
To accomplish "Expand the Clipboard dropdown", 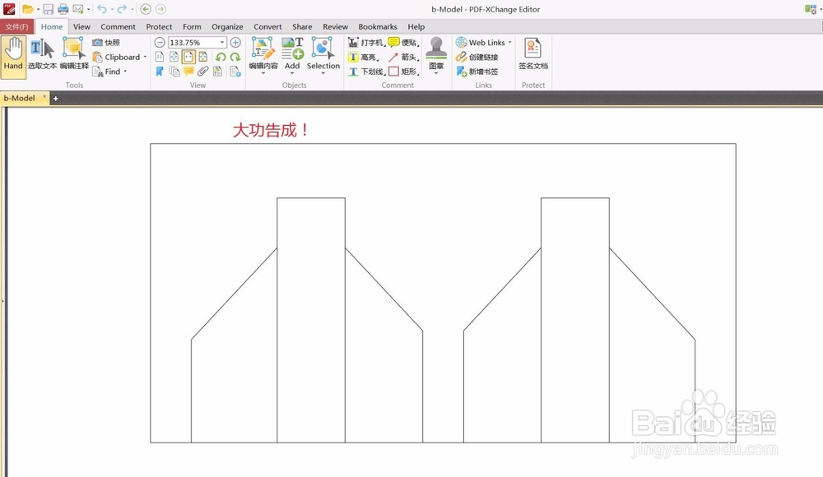I will (x=143, y=57).
